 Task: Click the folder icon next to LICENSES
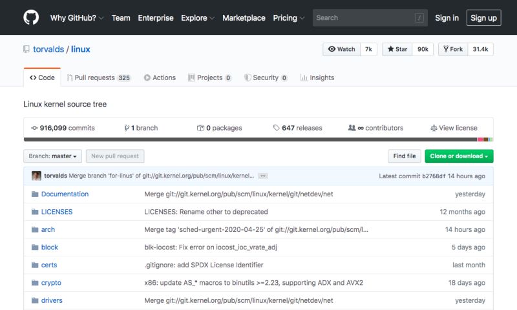coord(35,212)
